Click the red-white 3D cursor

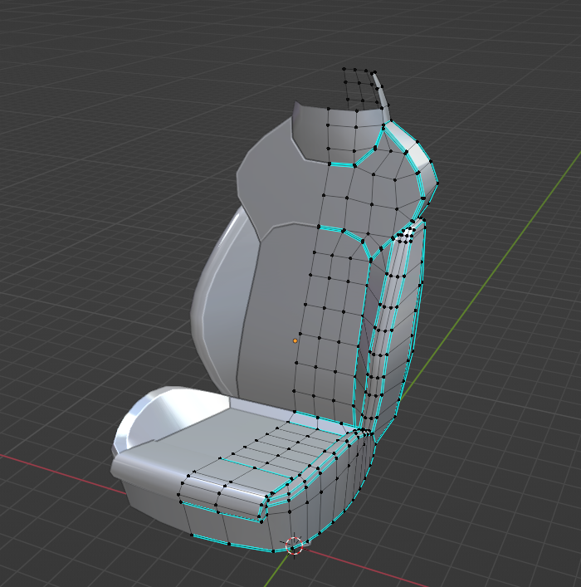point(294,545)
